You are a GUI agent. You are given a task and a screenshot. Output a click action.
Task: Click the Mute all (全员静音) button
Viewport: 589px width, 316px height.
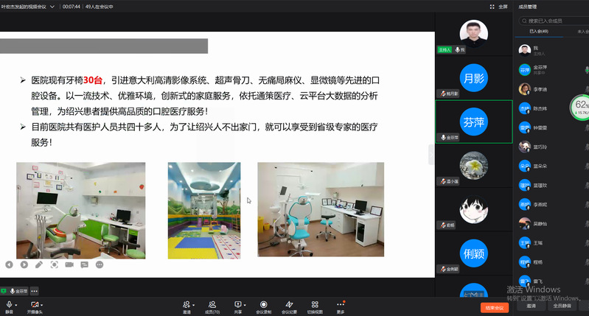coord(563,306)
